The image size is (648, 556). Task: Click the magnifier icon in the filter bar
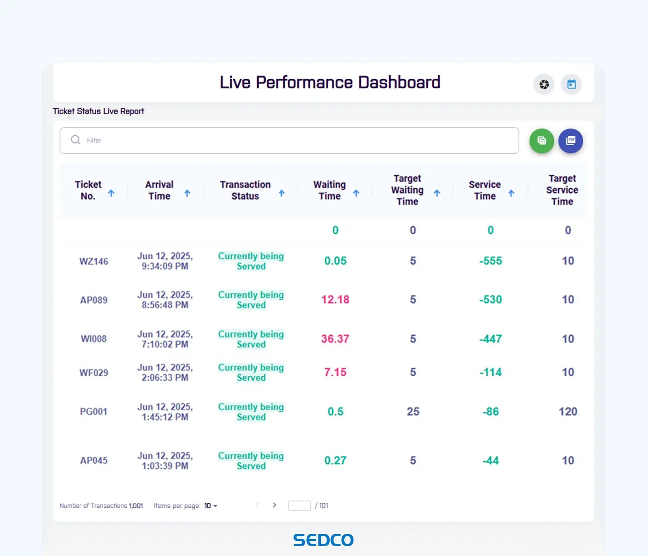point(75,140)
